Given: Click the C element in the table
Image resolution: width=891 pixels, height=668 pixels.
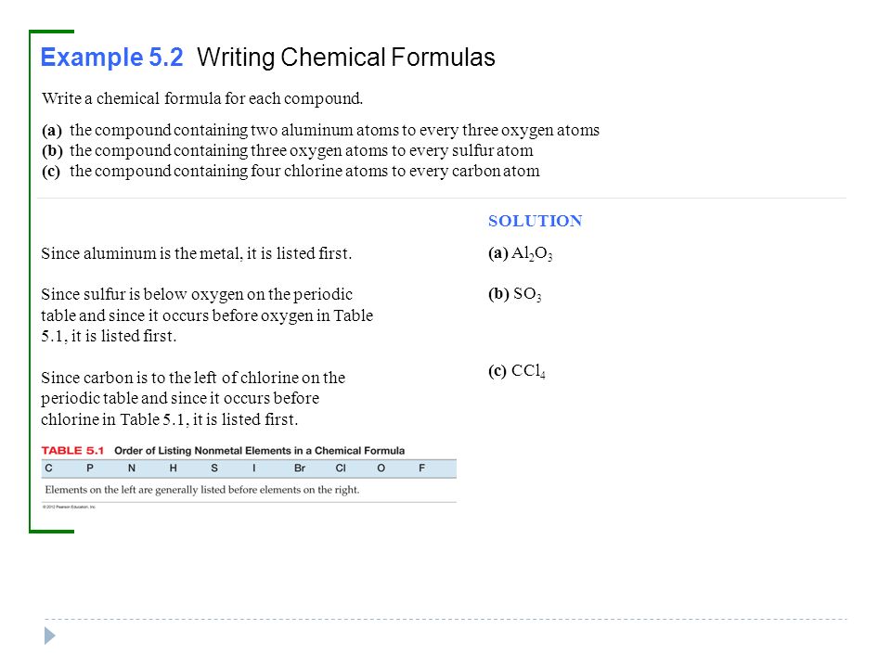Looking at the screenshot, I should coord(48,468).
